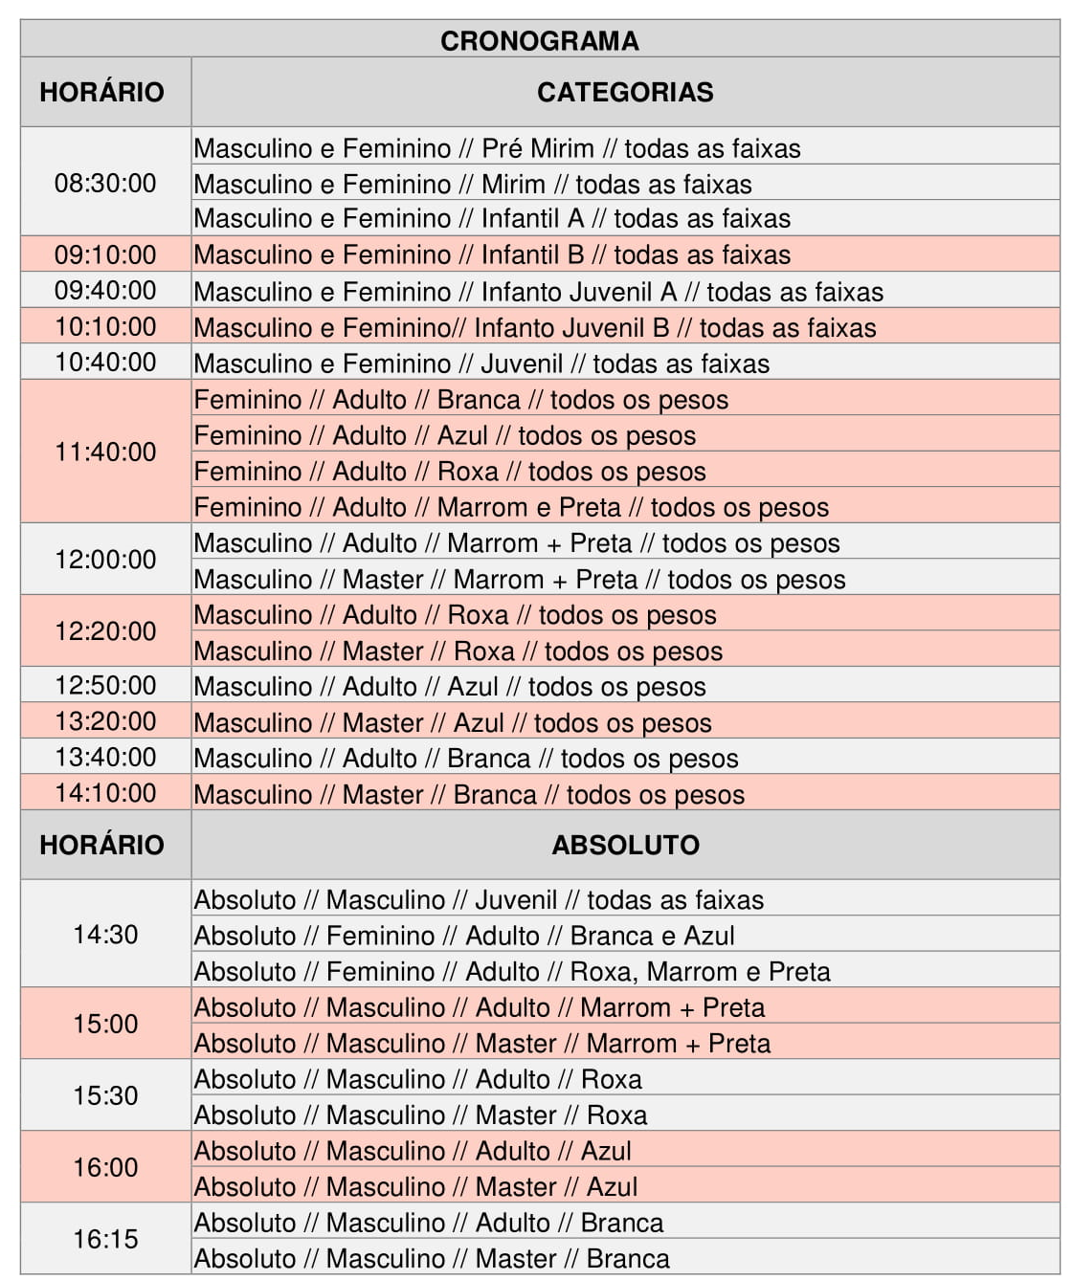Screen dimensions: 1073x1280
Task: Select the 08:30:00 time cell
Action: (x=105, y=183)
